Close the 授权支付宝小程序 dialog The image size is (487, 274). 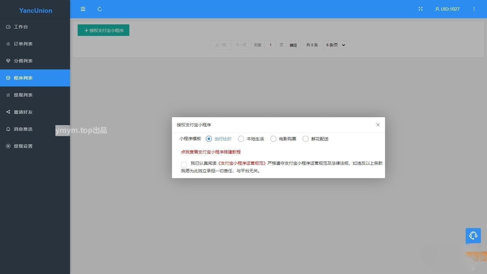378,125
